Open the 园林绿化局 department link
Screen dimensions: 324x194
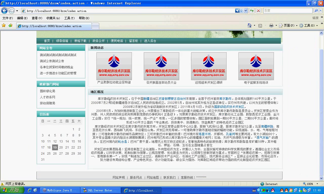[47, 91]
